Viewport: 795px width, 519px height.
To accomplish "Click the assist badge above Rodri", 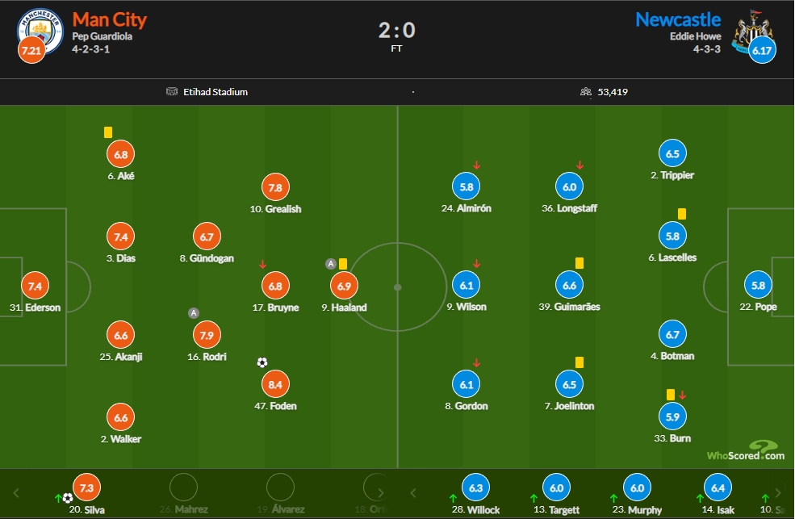I will pyautogui.click(x=193, y=312).
